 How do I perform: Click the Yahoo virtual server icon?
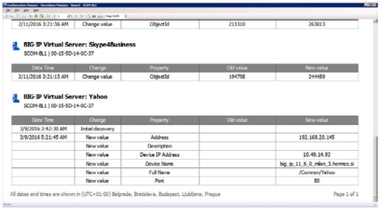[16, 98]
